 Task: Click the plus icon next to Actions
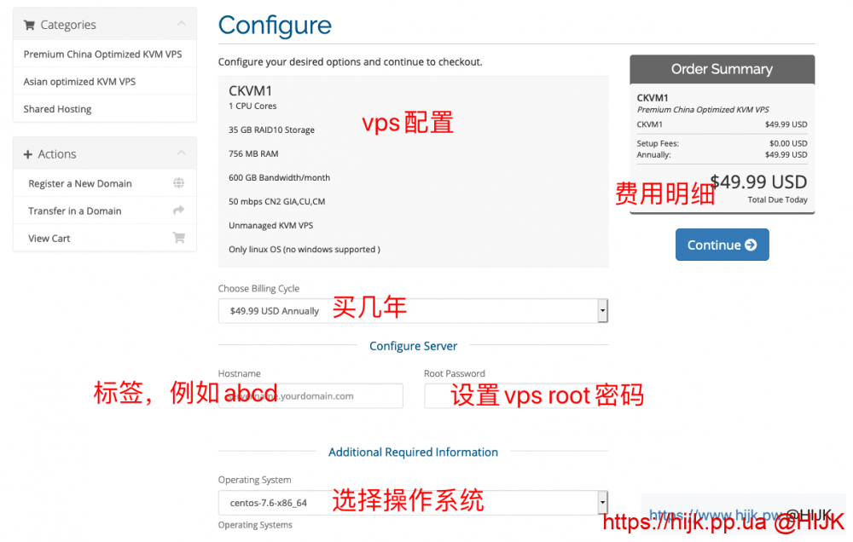pos(28,154)
